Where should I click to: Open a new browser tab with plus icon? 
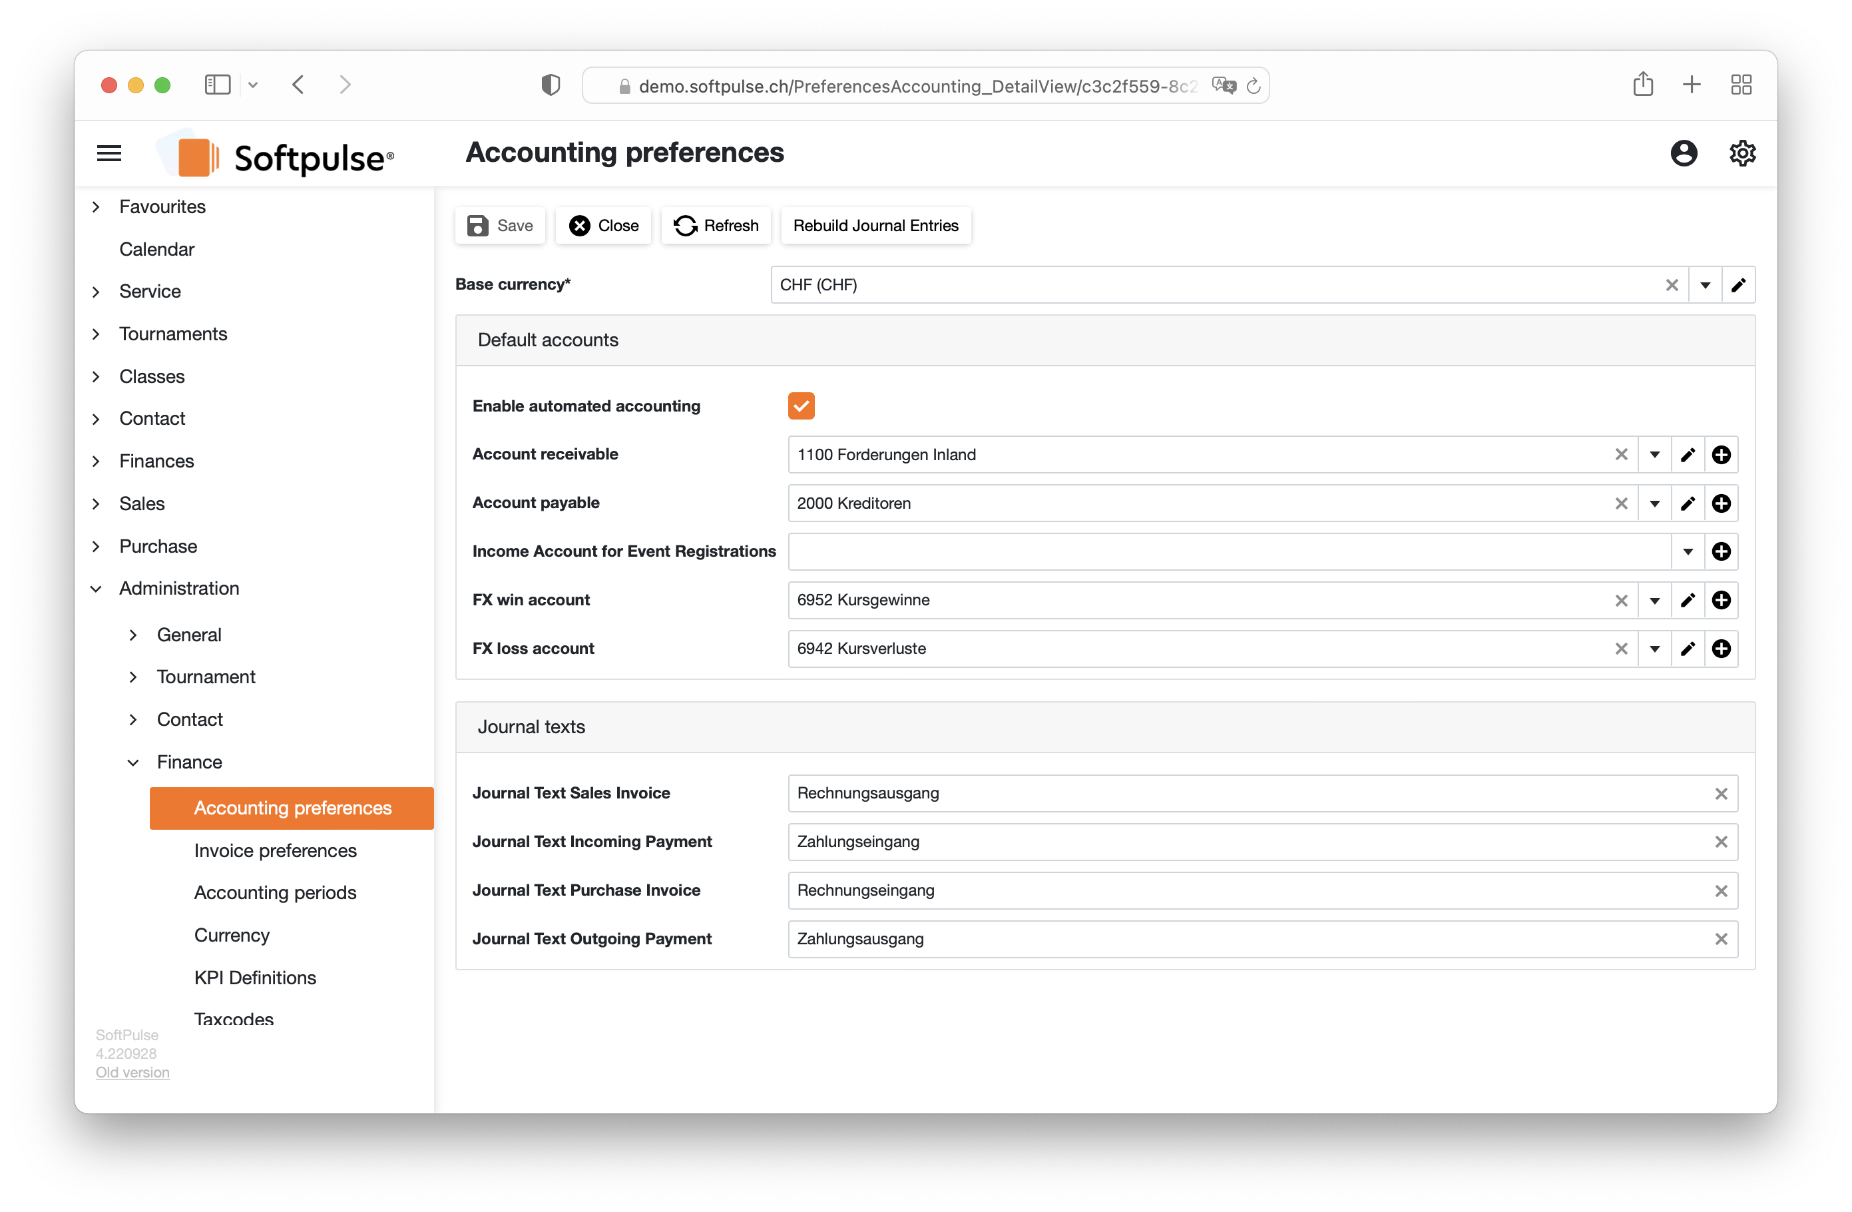tap(1691, 85)
